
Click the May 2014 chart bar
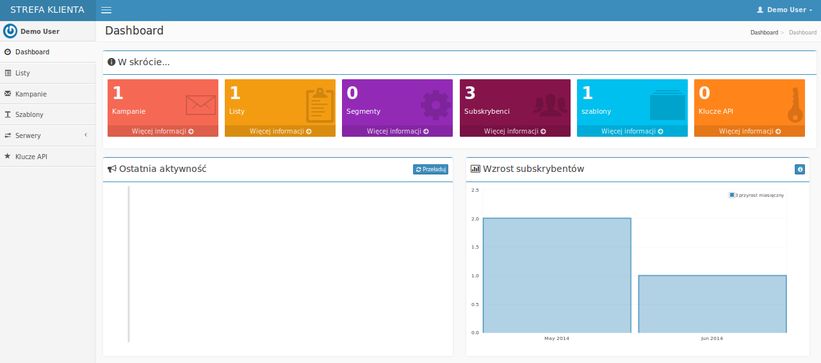(557, 275)
